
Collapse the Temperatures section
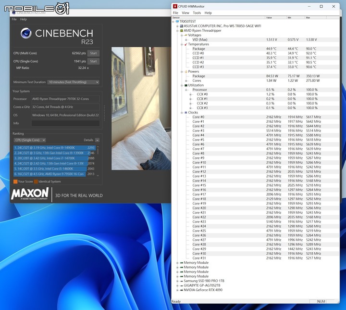click(x=182, y=44)
